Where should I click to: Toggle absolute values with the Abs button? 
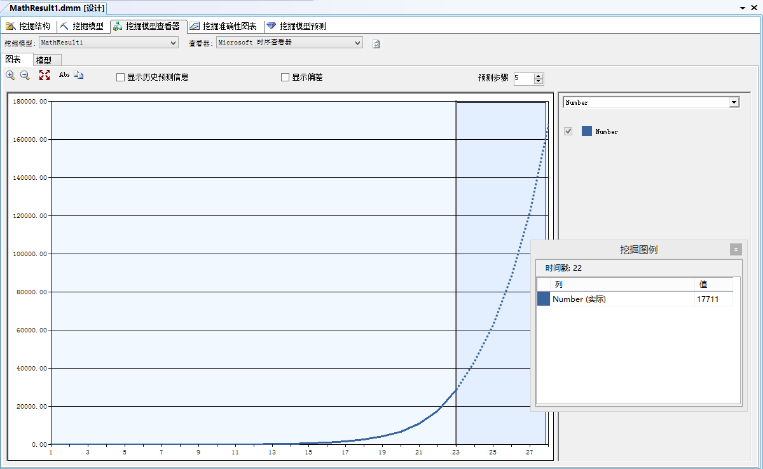[64, 75]
